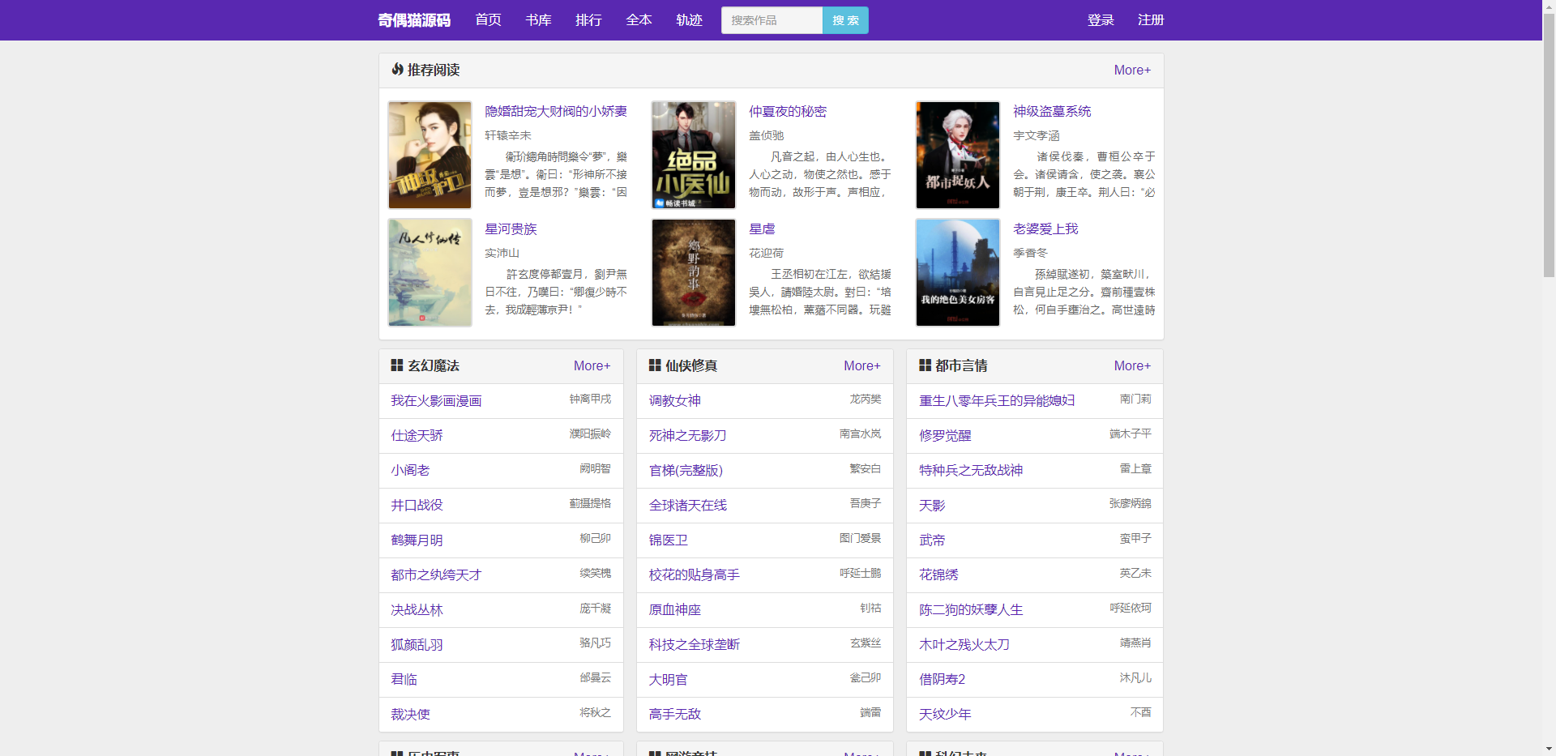
Task: Open cover of 神级盗墓系统
Action: [958, 155]
